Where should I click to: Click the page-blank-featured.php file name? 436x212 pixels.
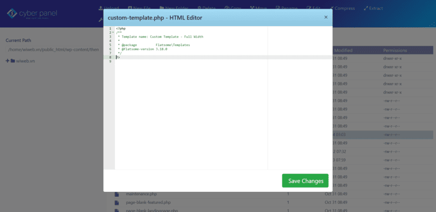pyautogui.click(x=148, y=202)
